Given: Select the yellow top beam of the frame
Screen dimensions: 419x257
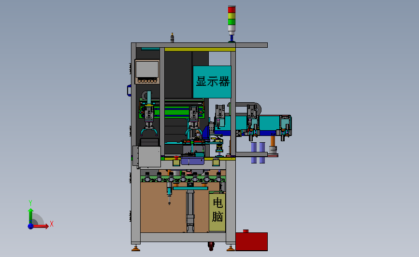Looking at the screenshot, I should tap(200, 50).
